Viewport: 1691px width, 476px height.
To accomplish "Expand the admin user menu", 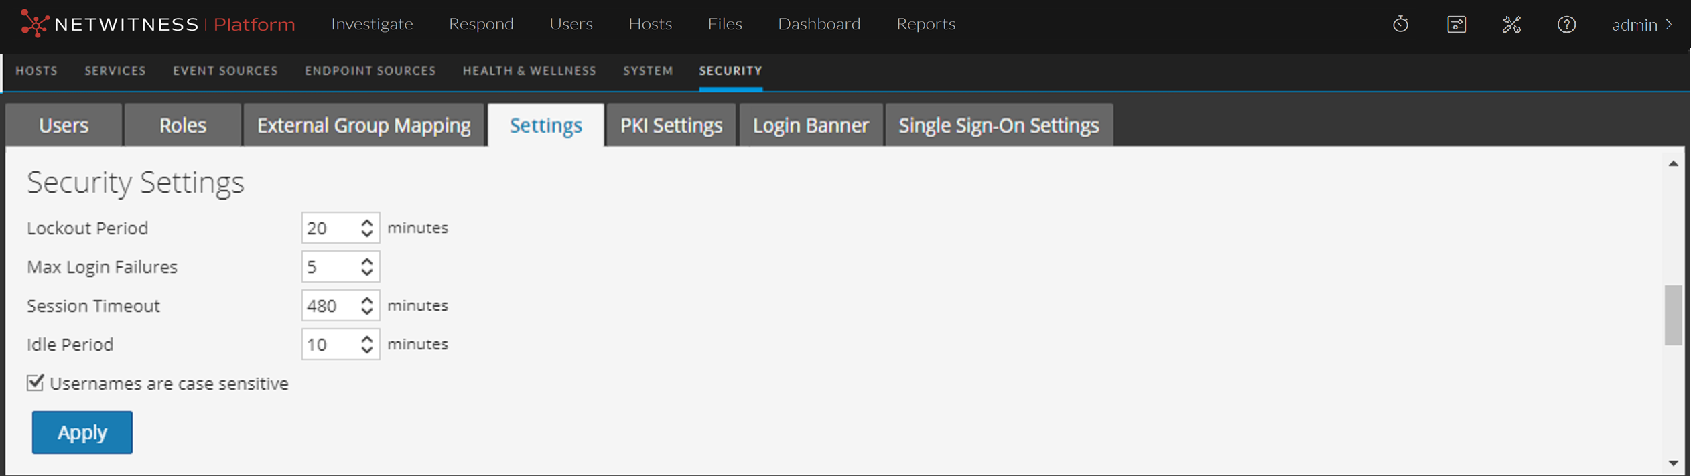I will point(1642,25).
